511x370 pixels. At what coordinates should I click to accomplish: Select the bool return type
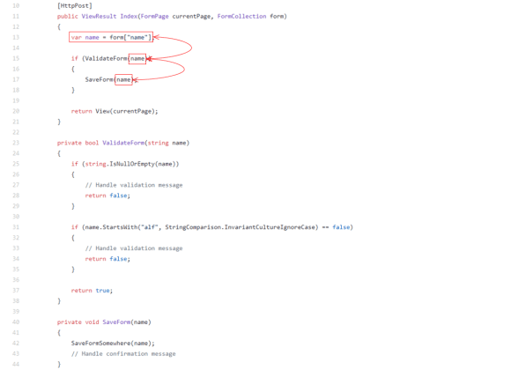92,143
